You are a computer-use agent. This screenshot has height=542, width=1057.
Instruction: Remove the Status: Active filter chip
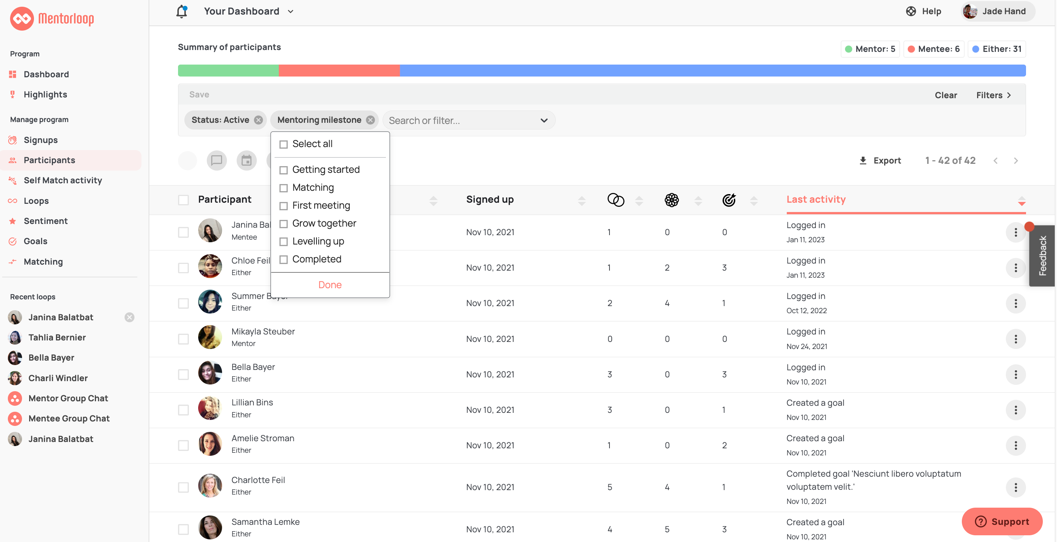tap(258, 120)
